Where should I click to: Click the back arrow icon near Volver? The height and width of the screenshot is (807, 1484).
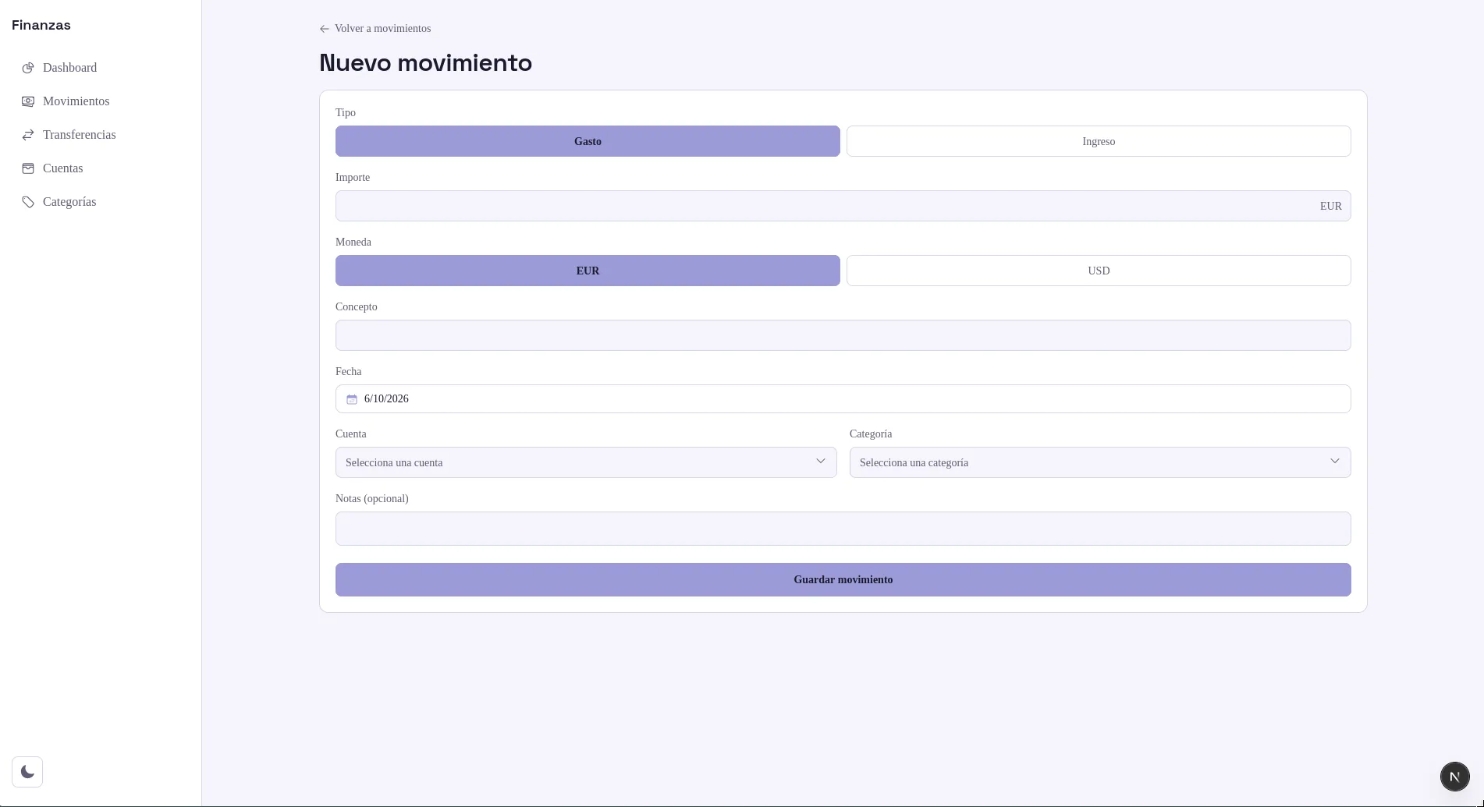point(325,29)
